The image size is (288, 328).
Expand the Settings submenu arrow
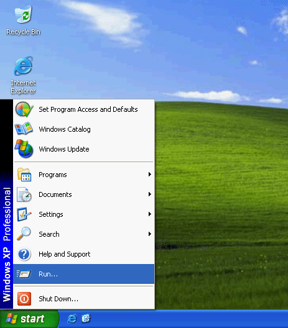point(149,214)
